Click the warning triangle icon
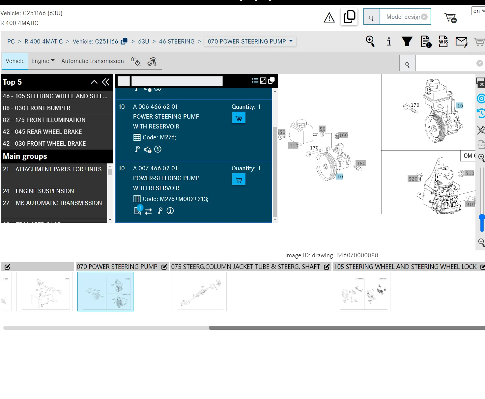This screenshot has width=485, height=399. (x=329, y=17)
